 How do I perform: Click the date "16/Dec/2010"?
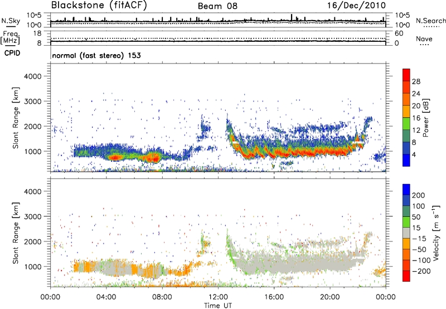click(x=356, y=6)
